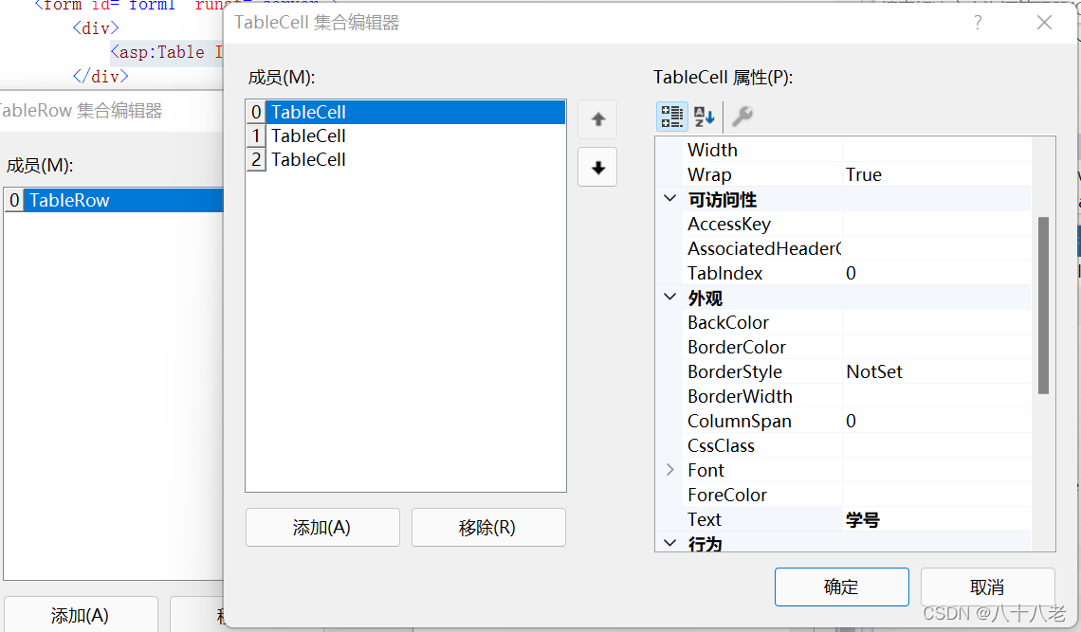The height and width of the screenshot is (632, 1081).
Task: Click the Wrap property value True
Action: pos(937,174)
